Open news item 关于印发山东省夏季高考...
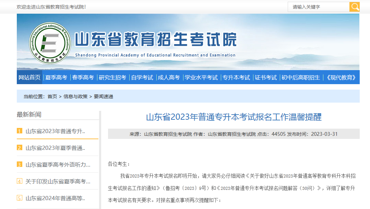 58,181
